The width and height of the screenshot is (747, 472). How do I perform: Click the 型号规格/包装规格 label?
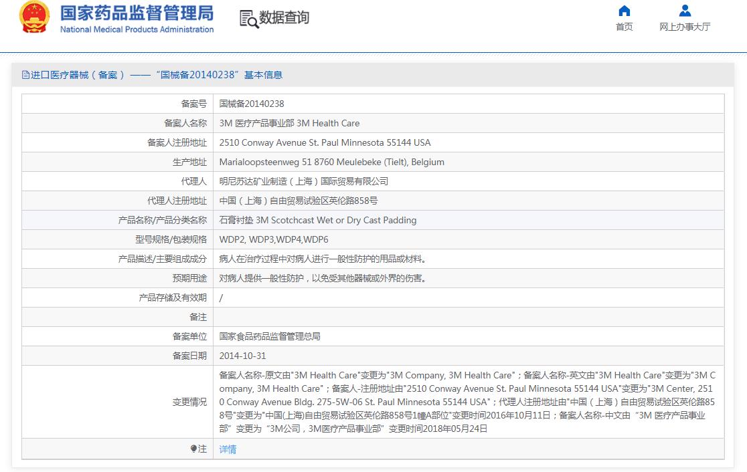[x=171, y=240]
